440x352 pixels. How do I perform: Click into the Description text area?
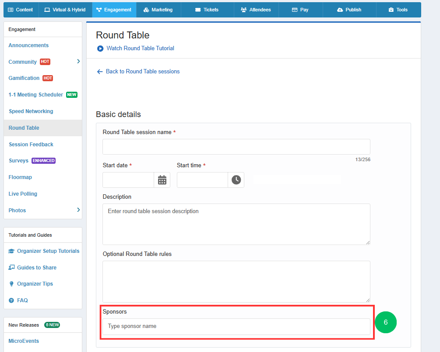click(236, 224)
